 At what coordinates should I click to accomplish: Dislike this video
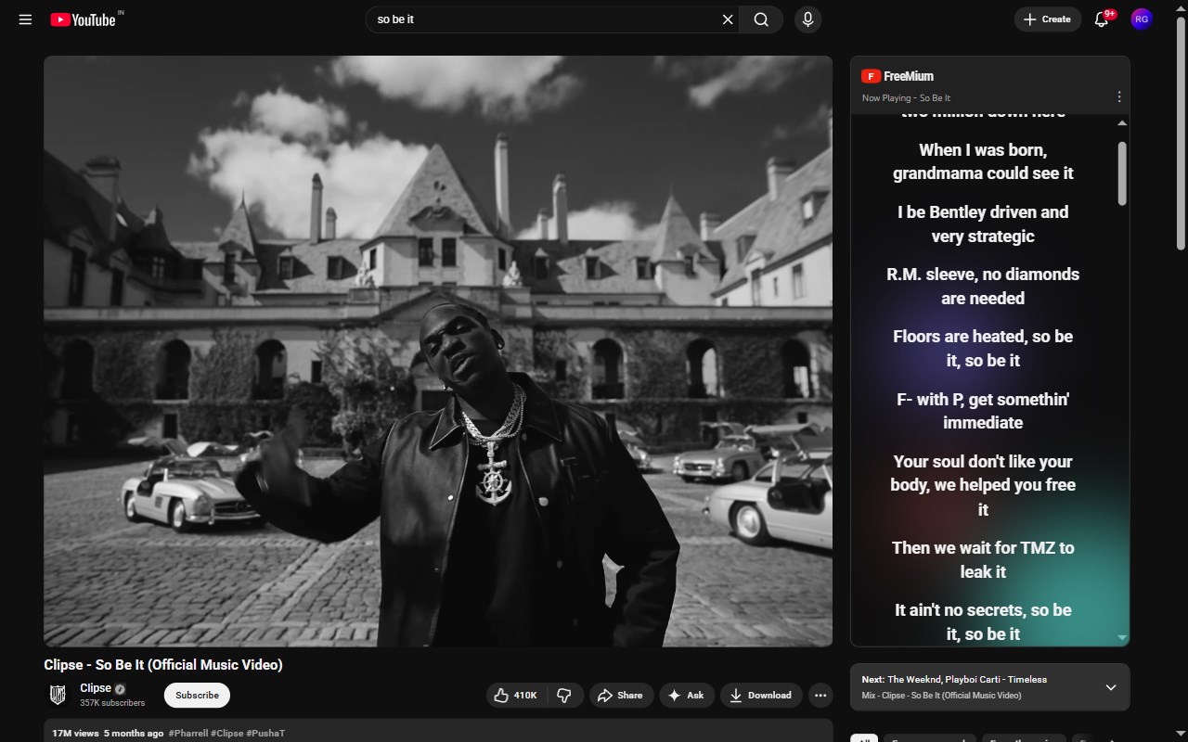pos(564,695)
